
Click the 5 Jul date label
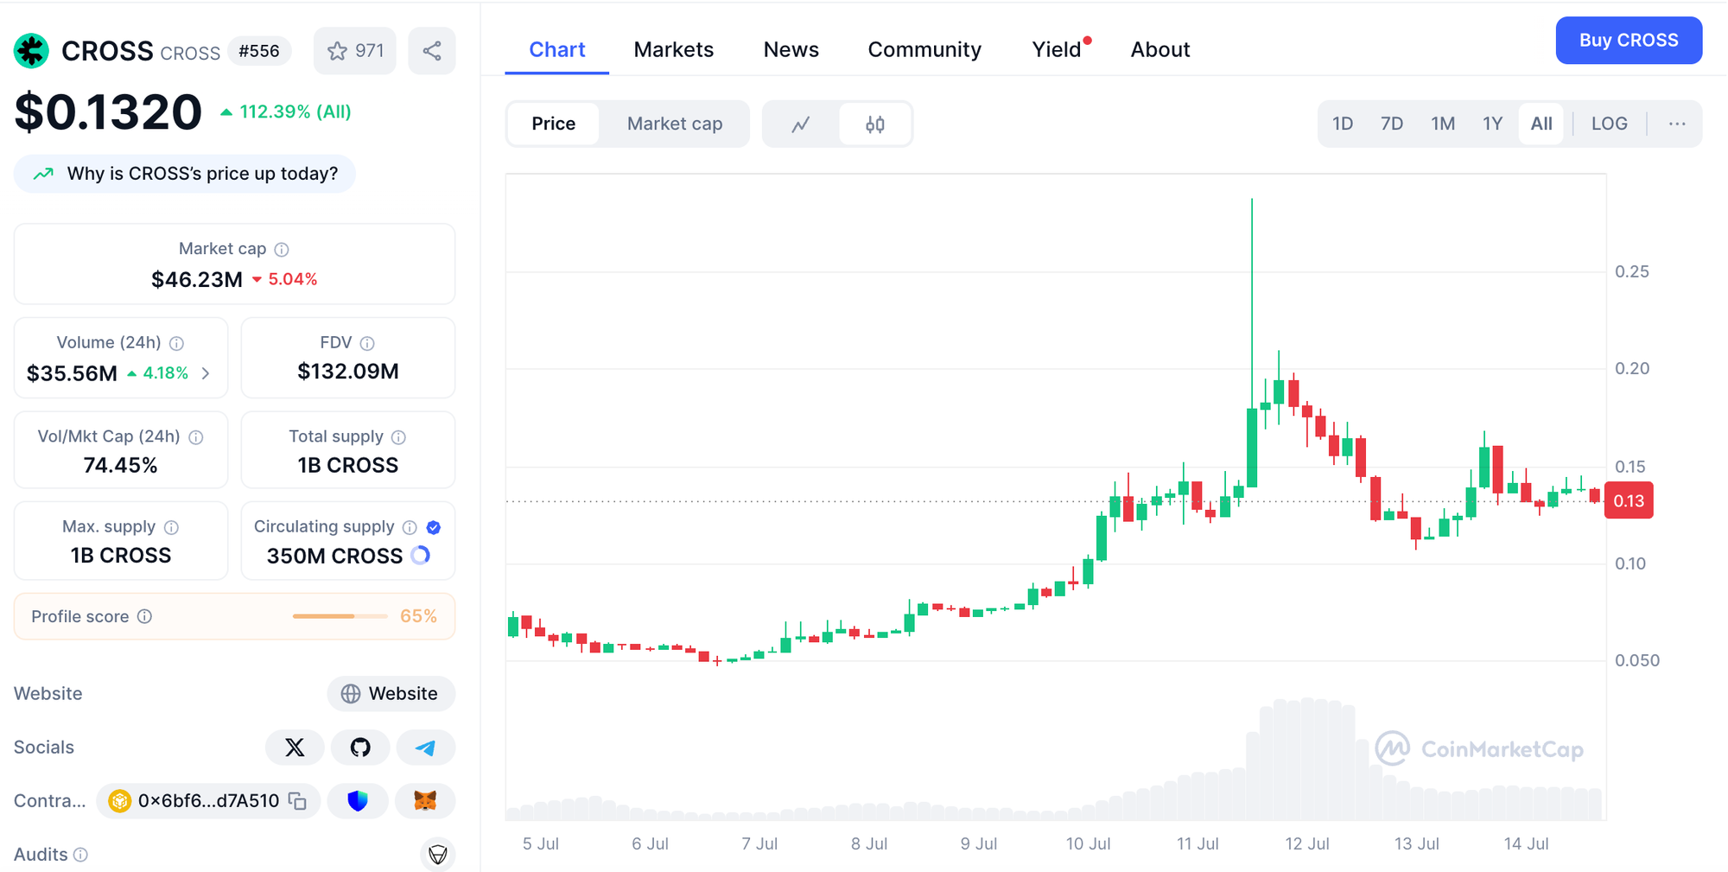click(541, 843)
